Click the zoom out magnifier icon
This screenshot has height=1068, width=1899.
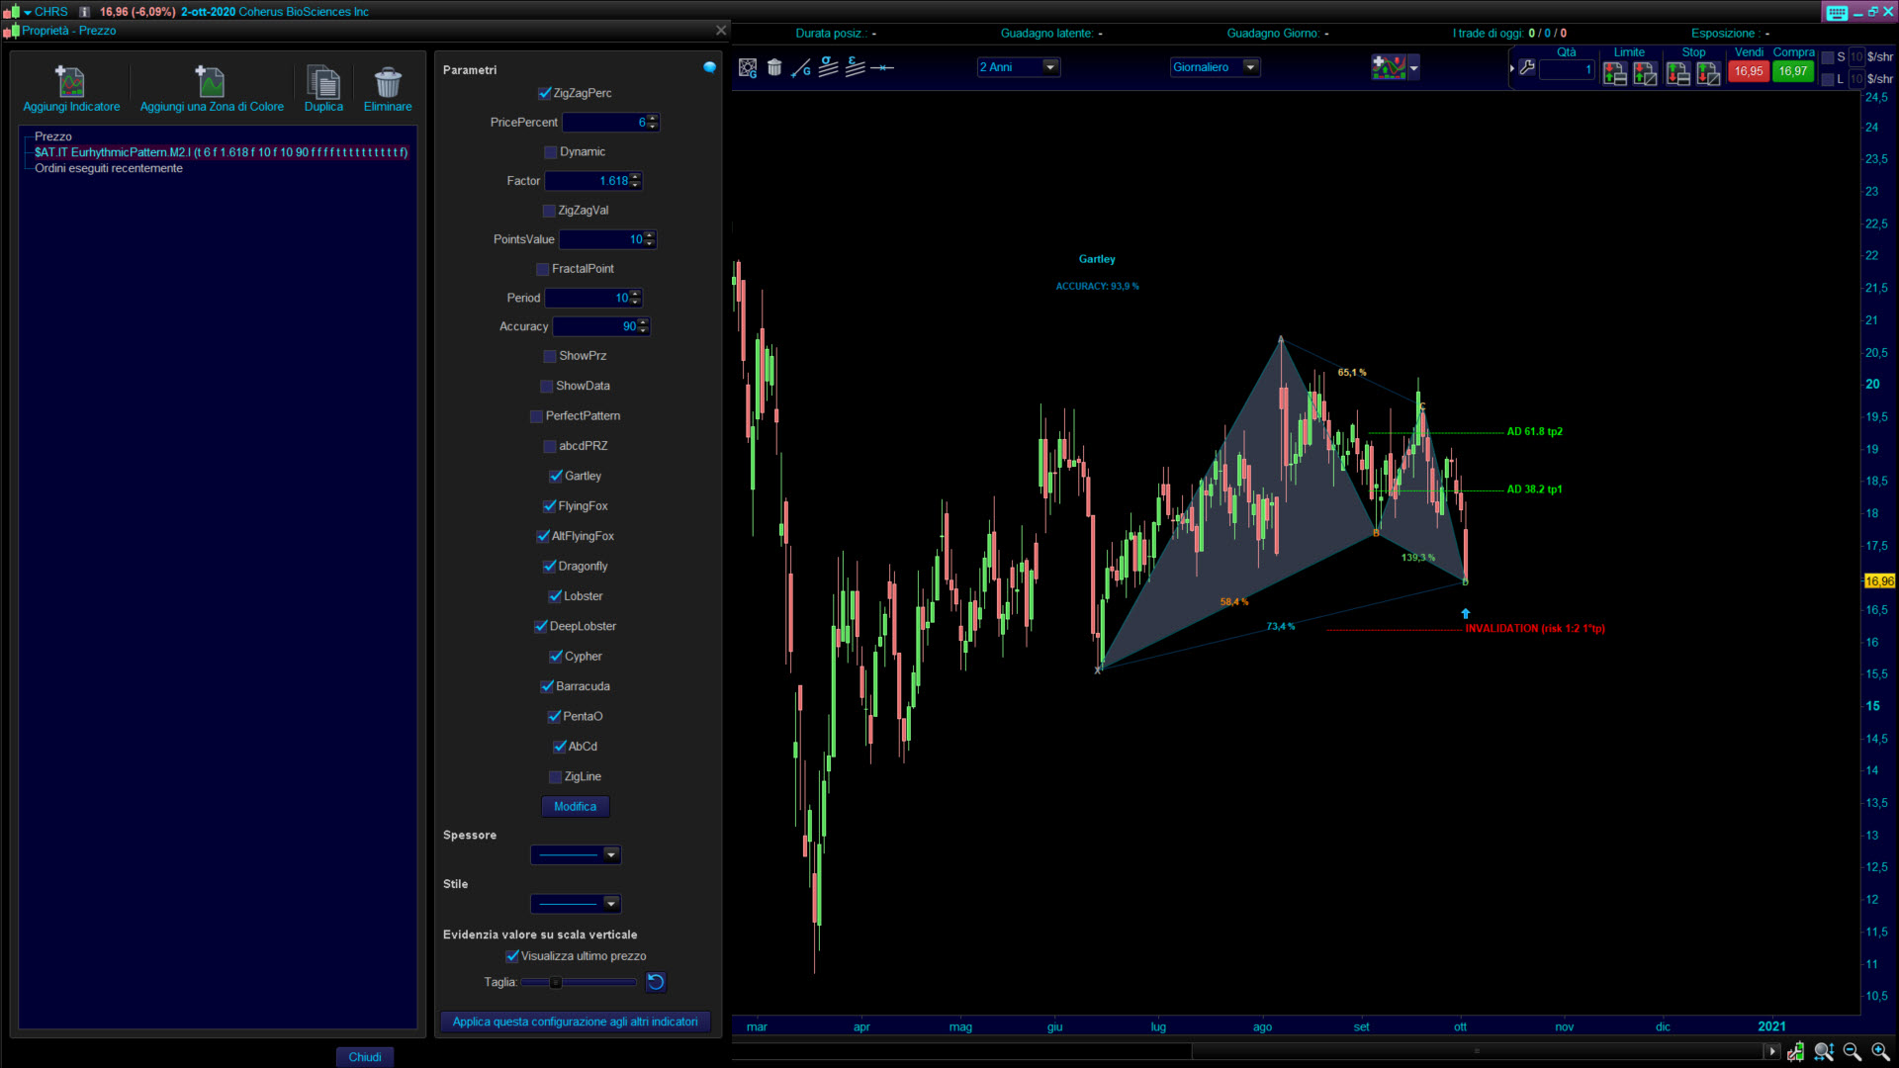coord(1852,1051)
